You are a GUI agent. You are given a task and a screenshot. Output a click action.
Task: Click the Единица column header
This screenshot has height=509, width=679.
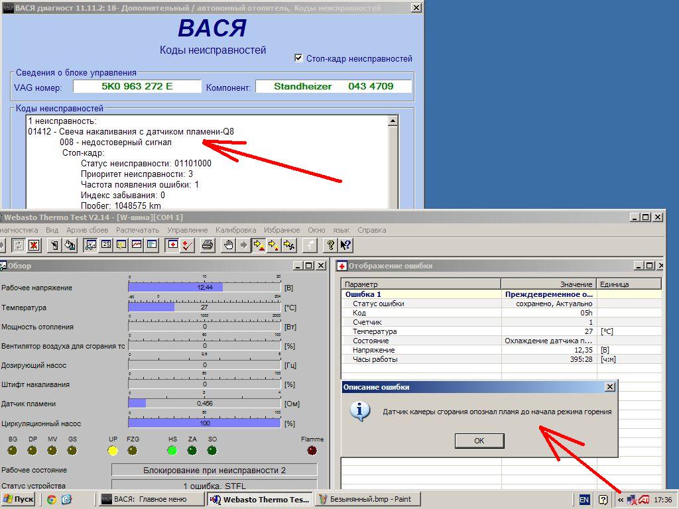click(x=629, y=284)
